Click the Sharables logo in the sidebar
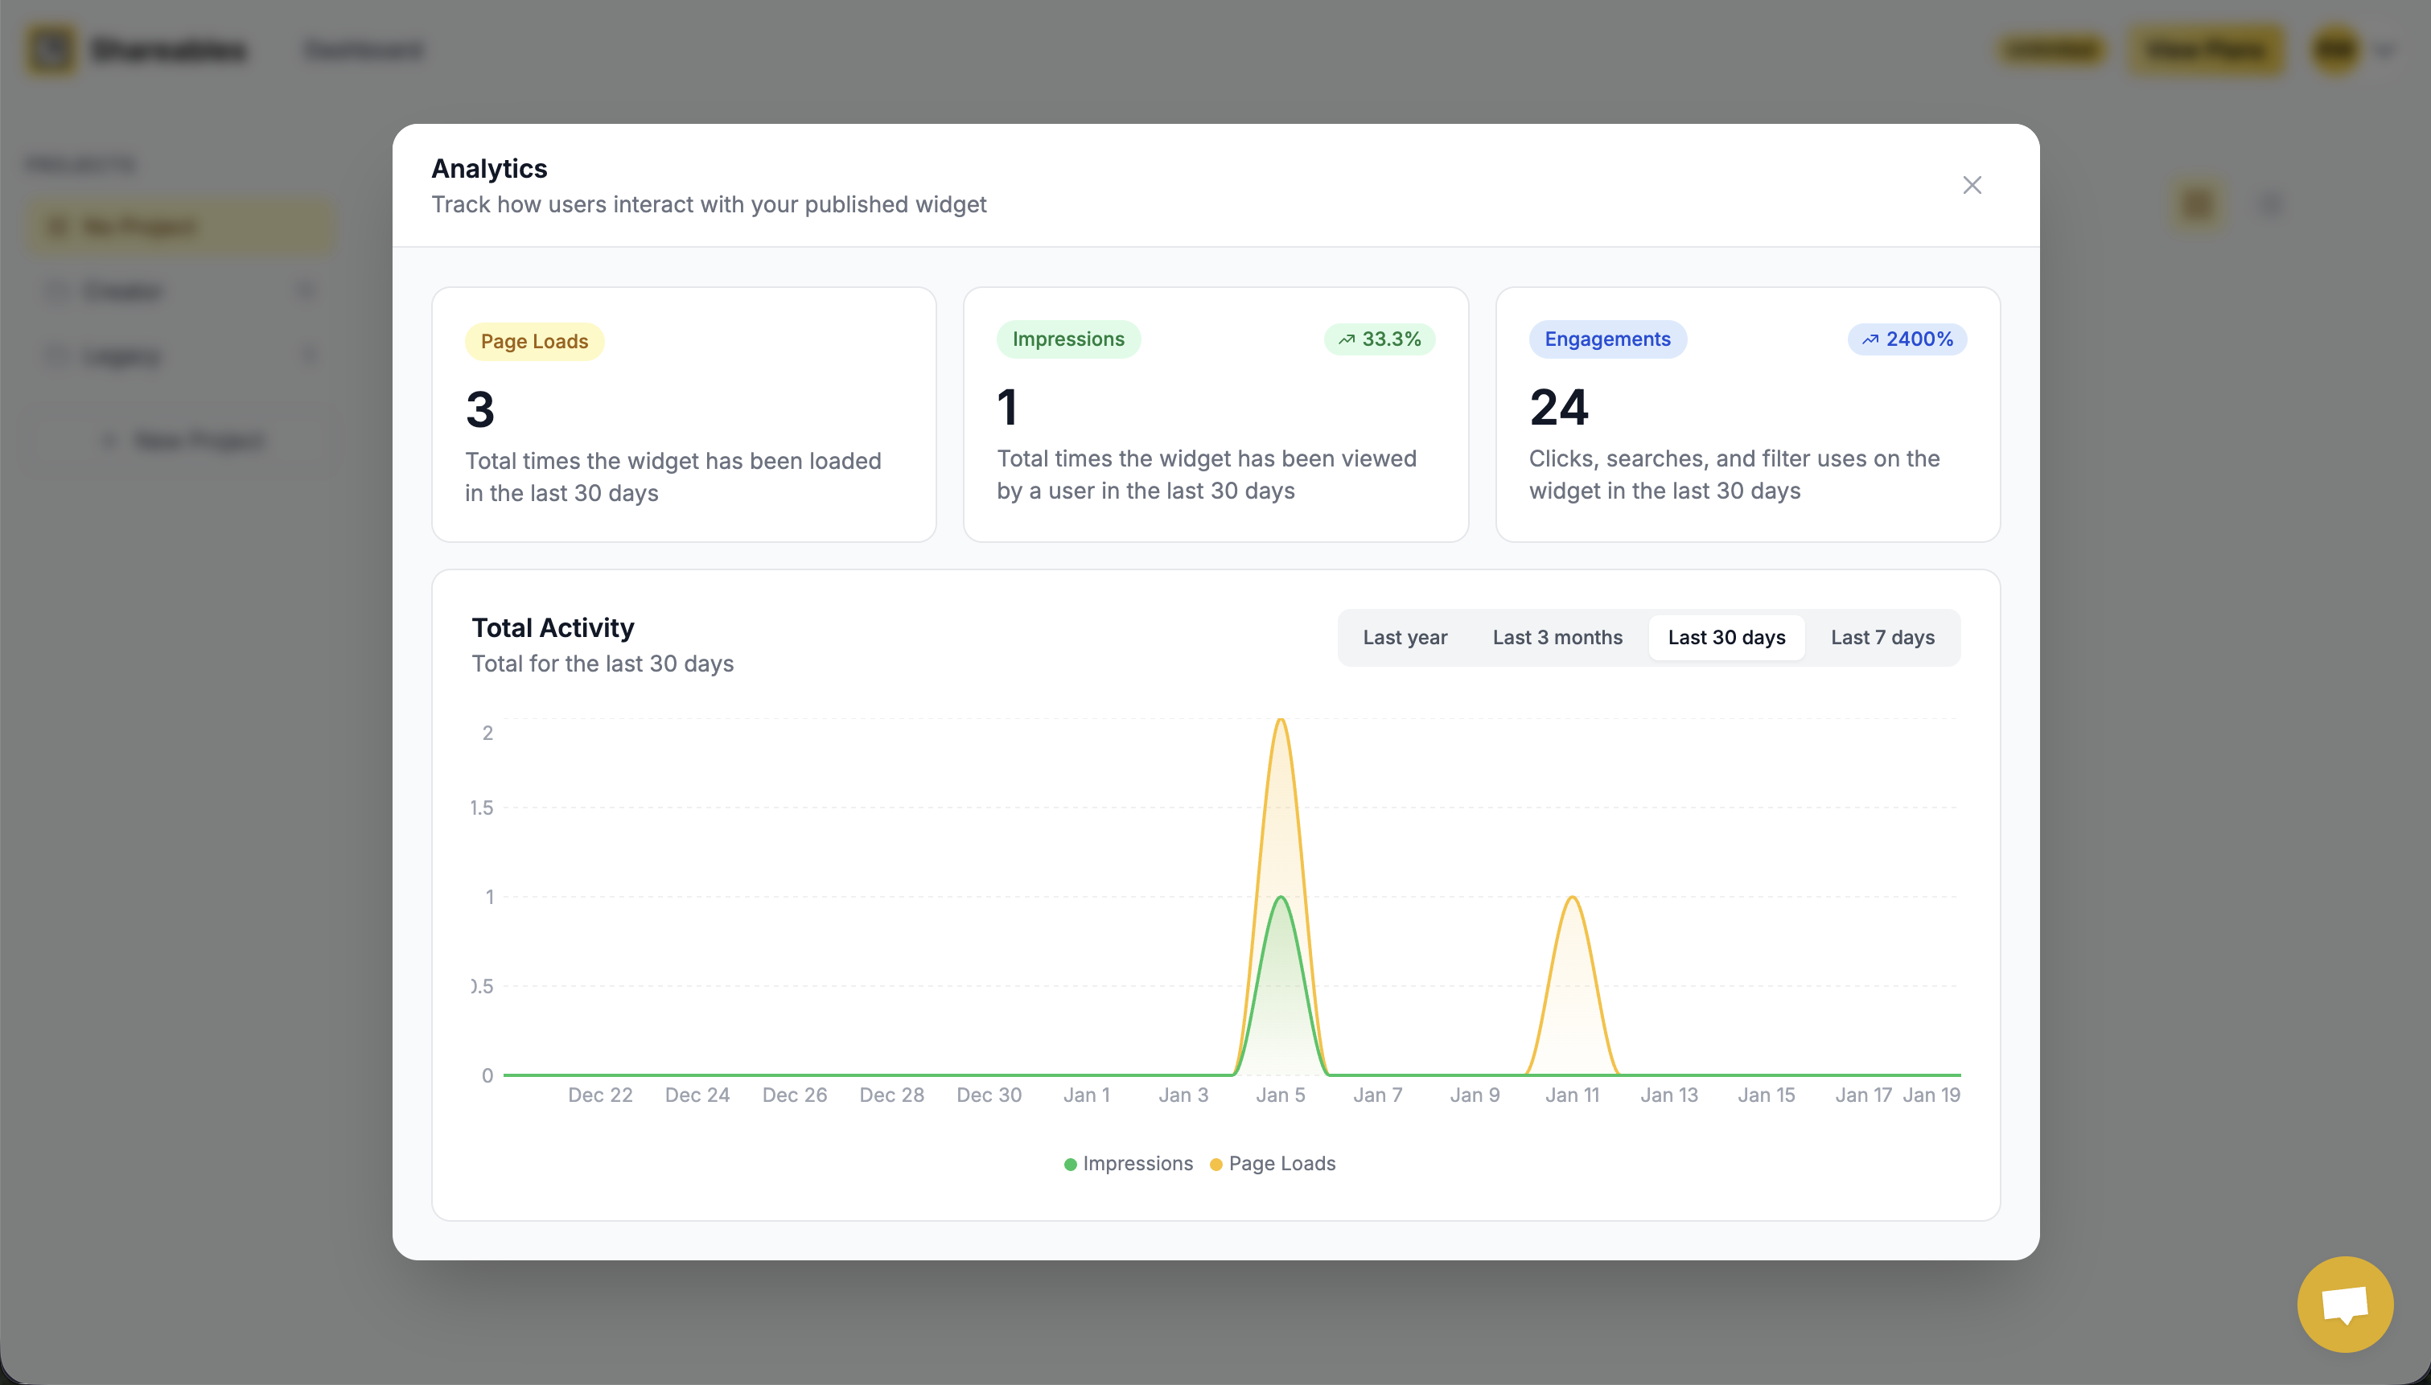2431x1385 pixels. [x=138, y=48]
